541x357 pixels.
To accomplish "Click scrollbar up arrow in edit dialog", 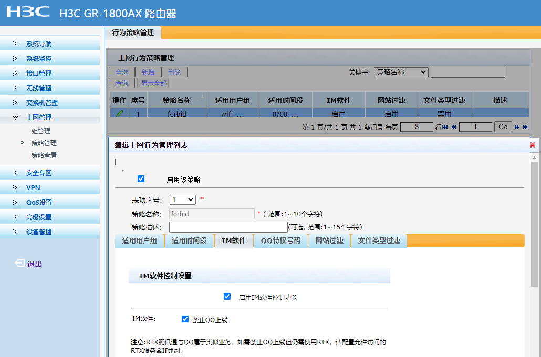I will tap(534, 157).
